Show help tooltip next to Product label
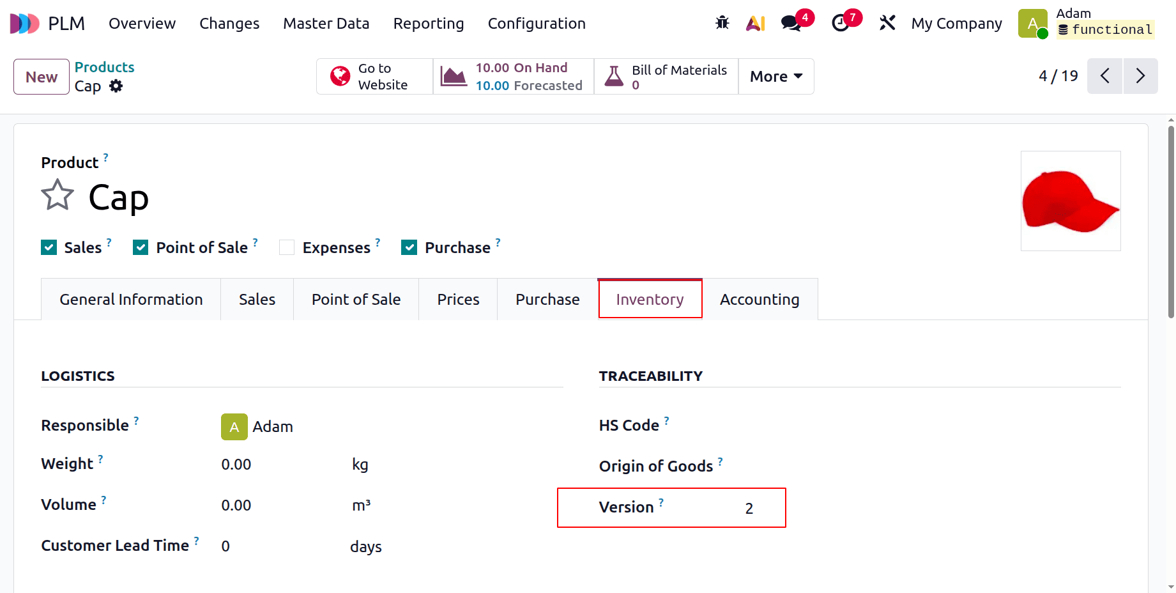This screenshot has height=593, width=1176. [x=105, y=157]
